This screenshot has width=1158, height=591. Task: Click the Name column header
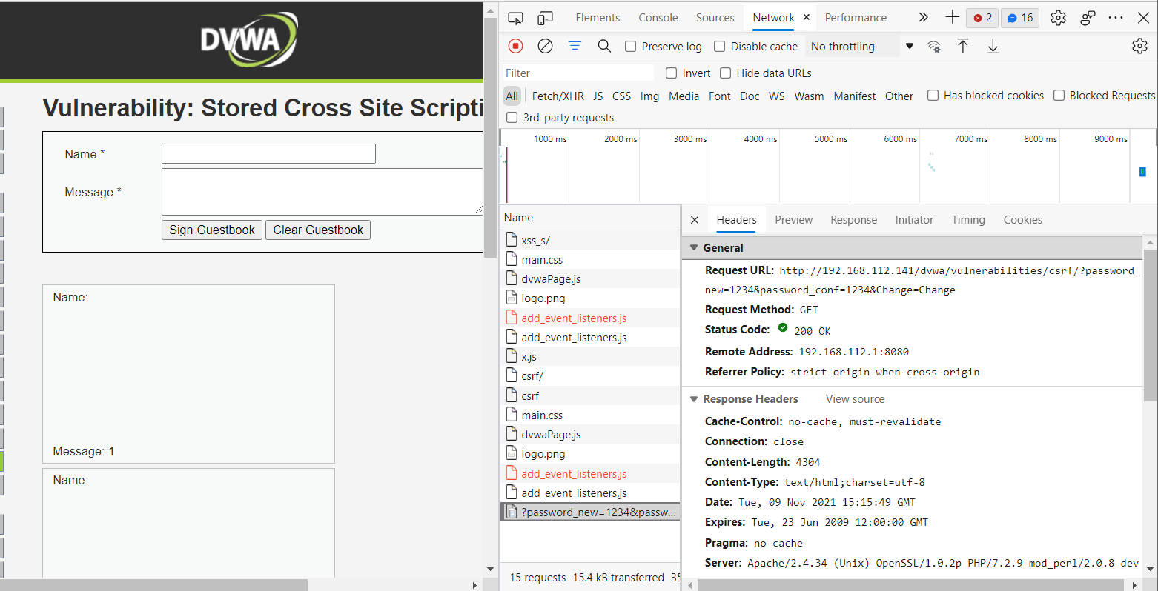pos(590,218)
